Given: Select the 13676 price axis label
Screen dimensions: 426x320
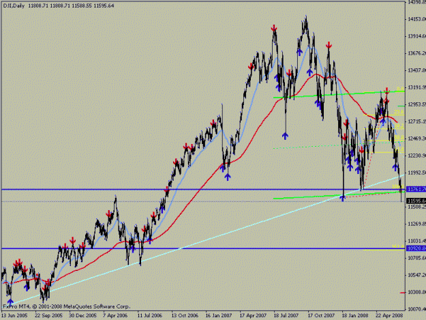Looking at the screenshot, I should (416, 53).
